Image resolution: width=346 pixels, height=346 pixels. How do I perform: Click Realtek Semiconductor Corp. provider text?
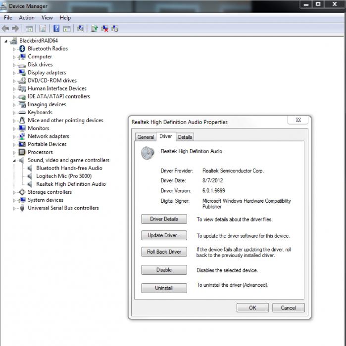tap(233, 171)
